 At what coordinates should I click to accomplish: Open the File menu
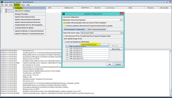[x=2, y=5]
